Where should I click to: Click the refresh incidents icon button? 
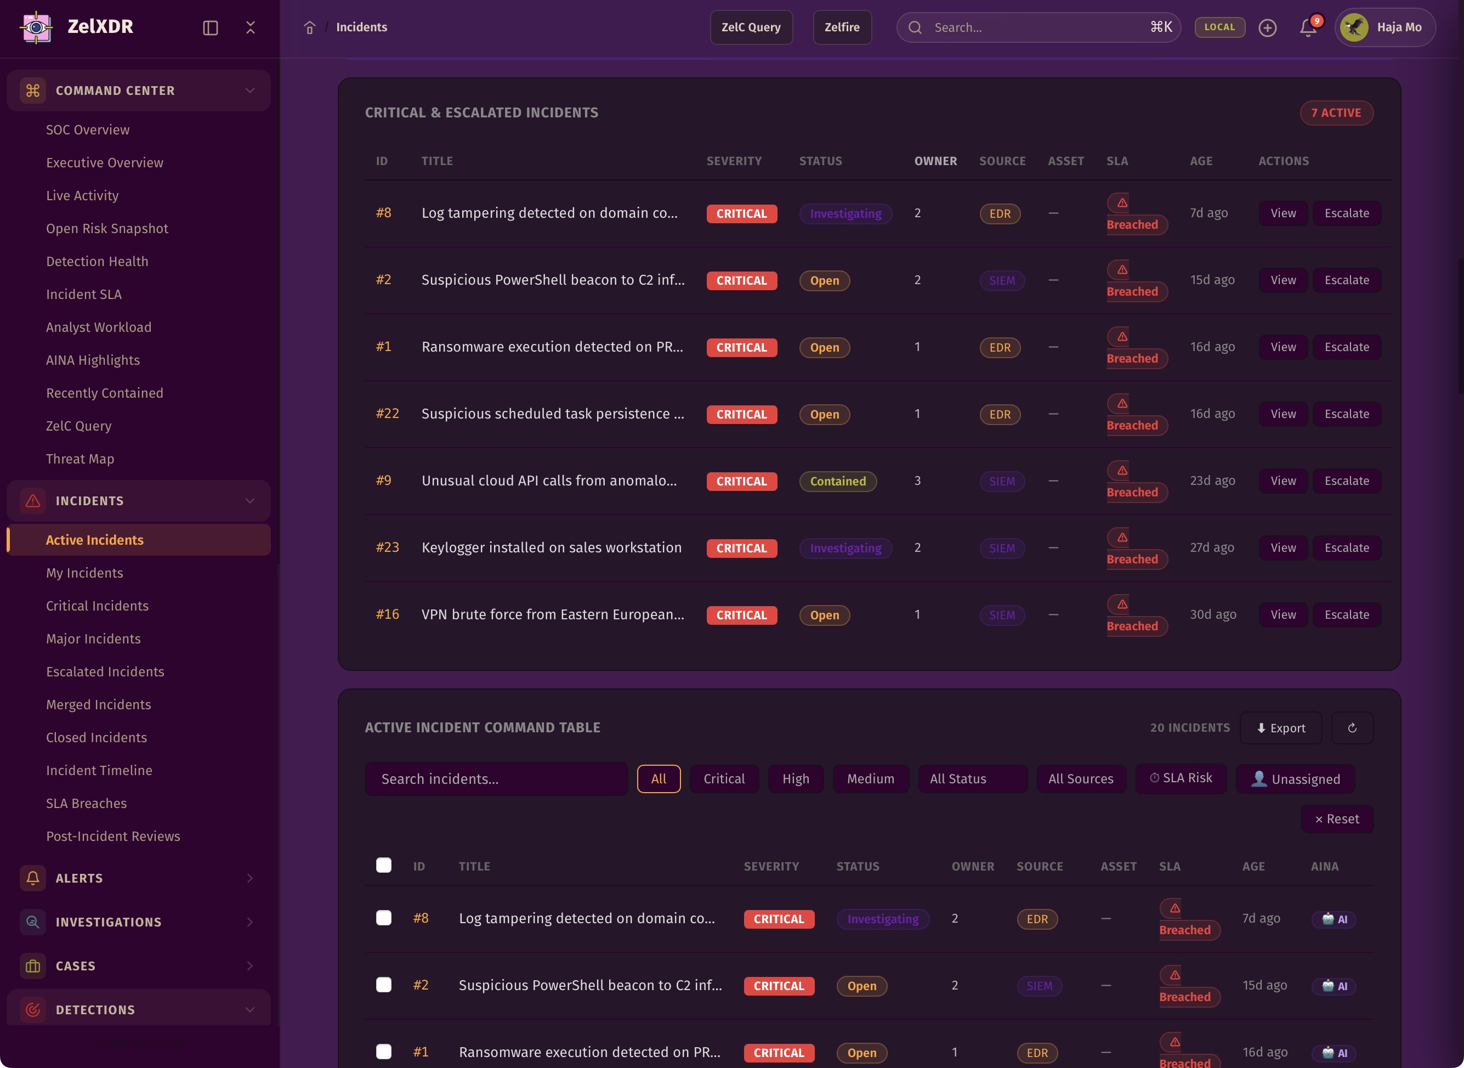click(x=1352, y=728)
